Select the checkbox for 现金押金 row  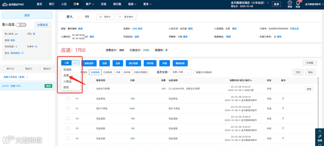pos(67,98)
